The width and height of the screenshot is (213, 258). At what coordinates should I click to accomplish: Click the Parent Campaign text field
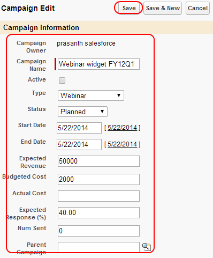tap(98, 247)
